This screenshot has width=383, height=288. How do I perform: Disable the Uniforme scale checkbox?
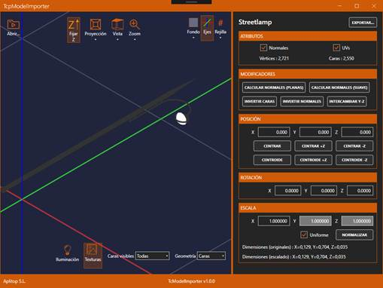tap(304, 234)
